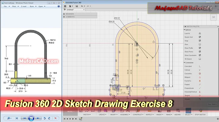Enable the Slice checkbox

(200, 44)
